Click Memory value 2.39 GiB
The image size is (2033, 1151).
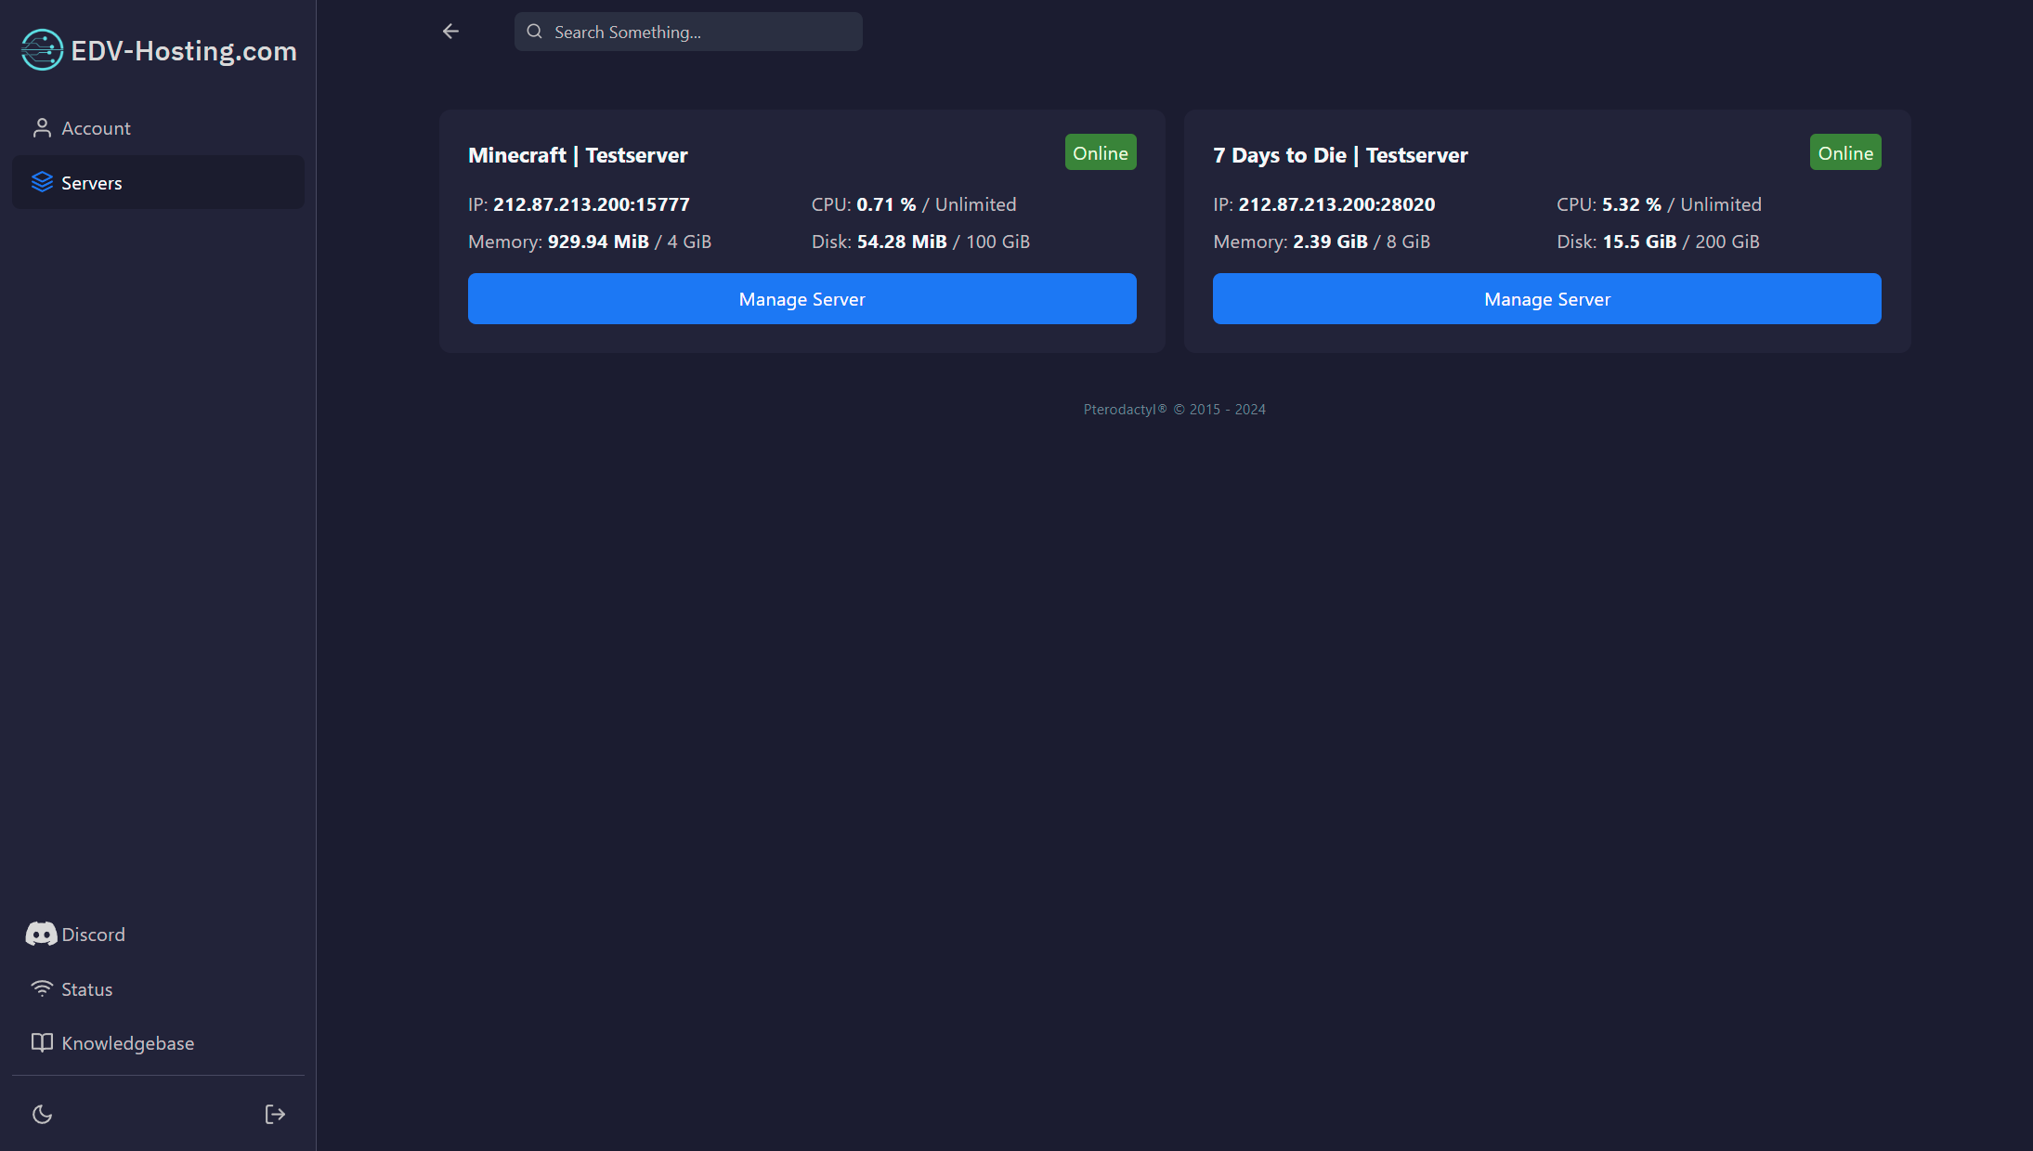1330,242
